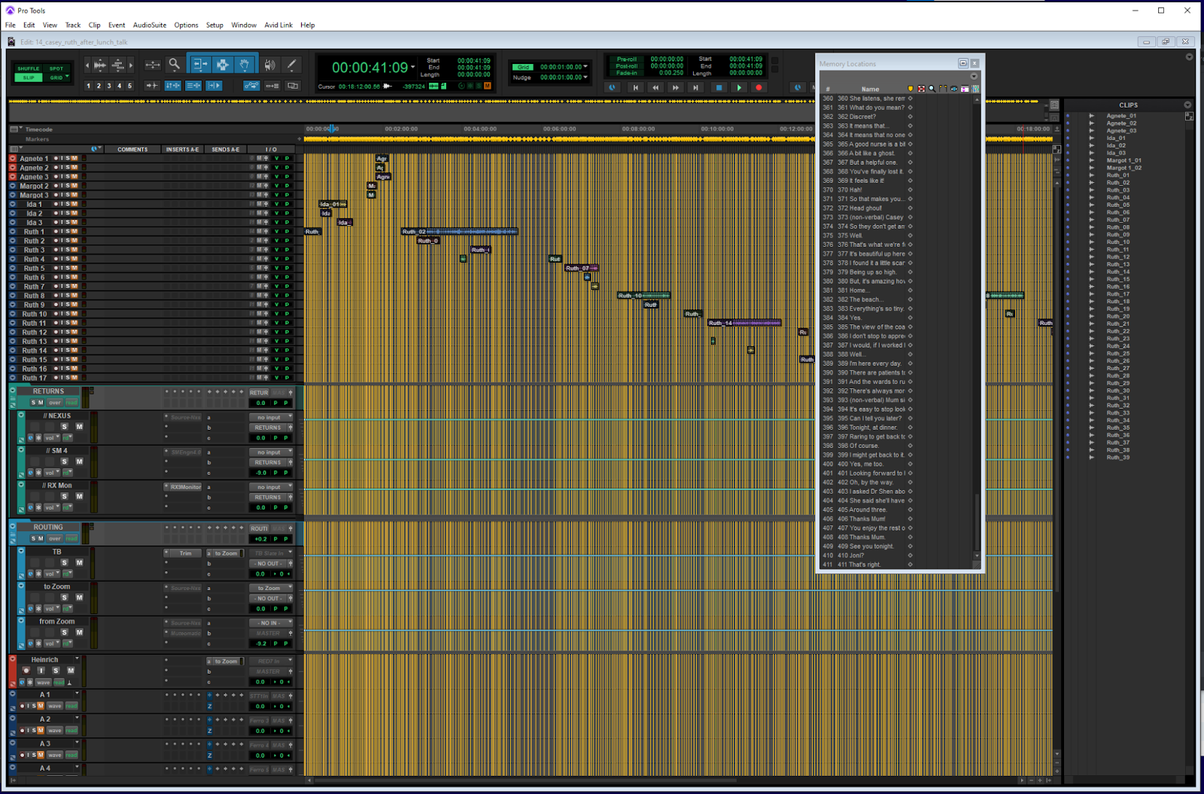Click the Go to End transport button

click(x=696, y=87)
